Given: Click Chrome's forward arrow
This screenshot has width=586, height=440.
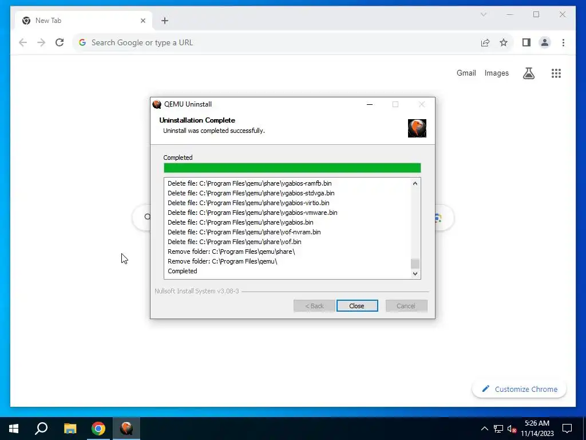Looking at the screenshot, I should pyautogui.click(x=41, y=42).
